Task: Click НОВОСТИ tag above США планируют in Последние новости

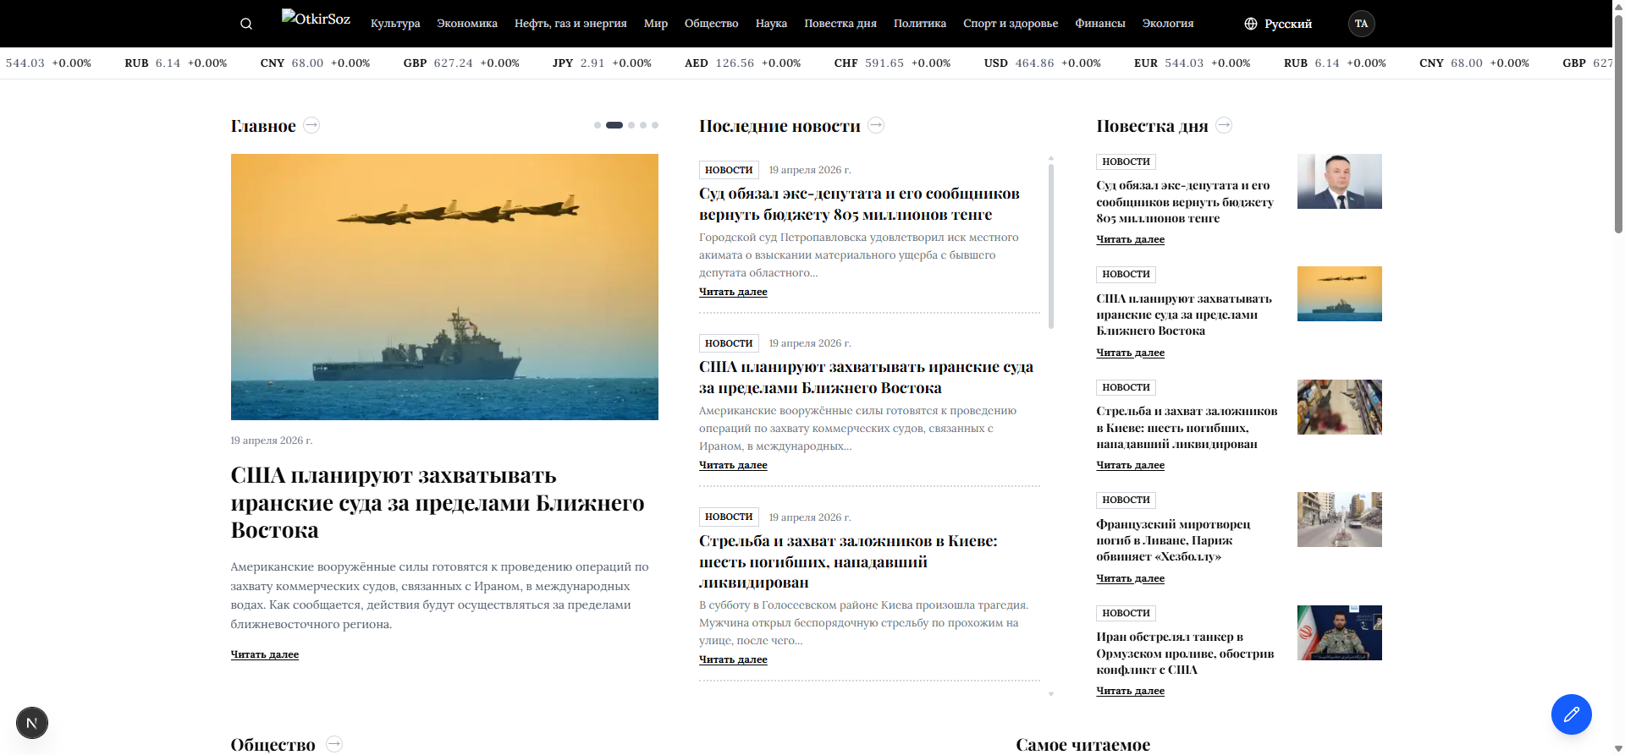Action: pyautogui.click(x=729, y=343)
